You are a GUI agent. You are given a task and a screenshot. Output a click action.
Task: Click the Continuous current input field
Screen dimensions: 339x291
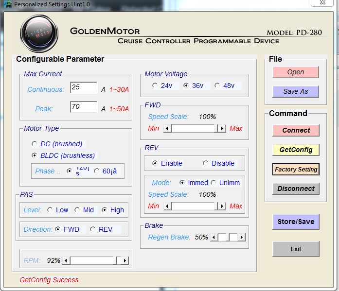(x=83, y=87)
